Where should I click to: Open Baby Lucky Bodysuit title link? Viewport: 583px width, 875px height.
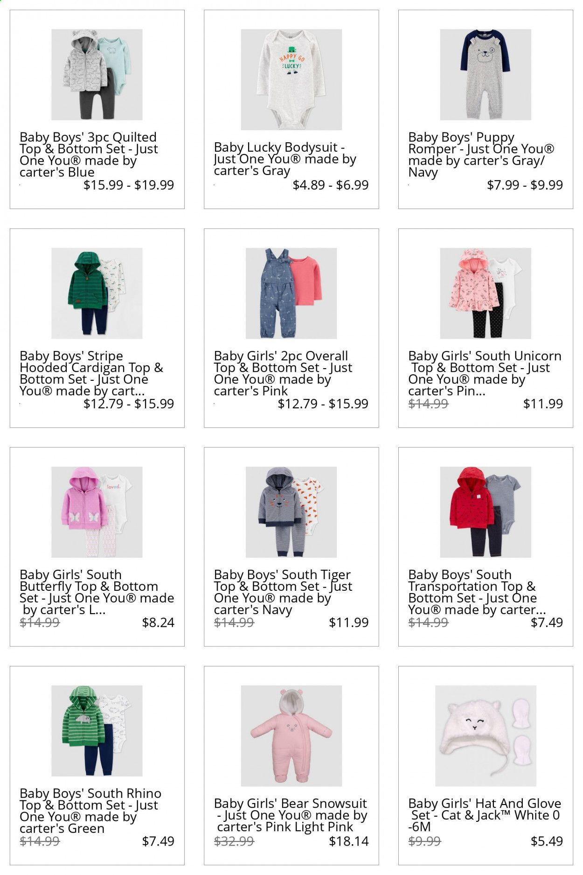tap(285, 159)
